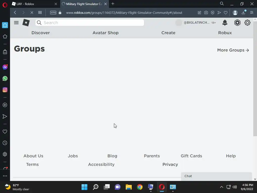Image resolution: width=257 pixels, height=193 pixels.
Task: Click the send-to-flow arrow in address bar
Action: coord(219,13)
